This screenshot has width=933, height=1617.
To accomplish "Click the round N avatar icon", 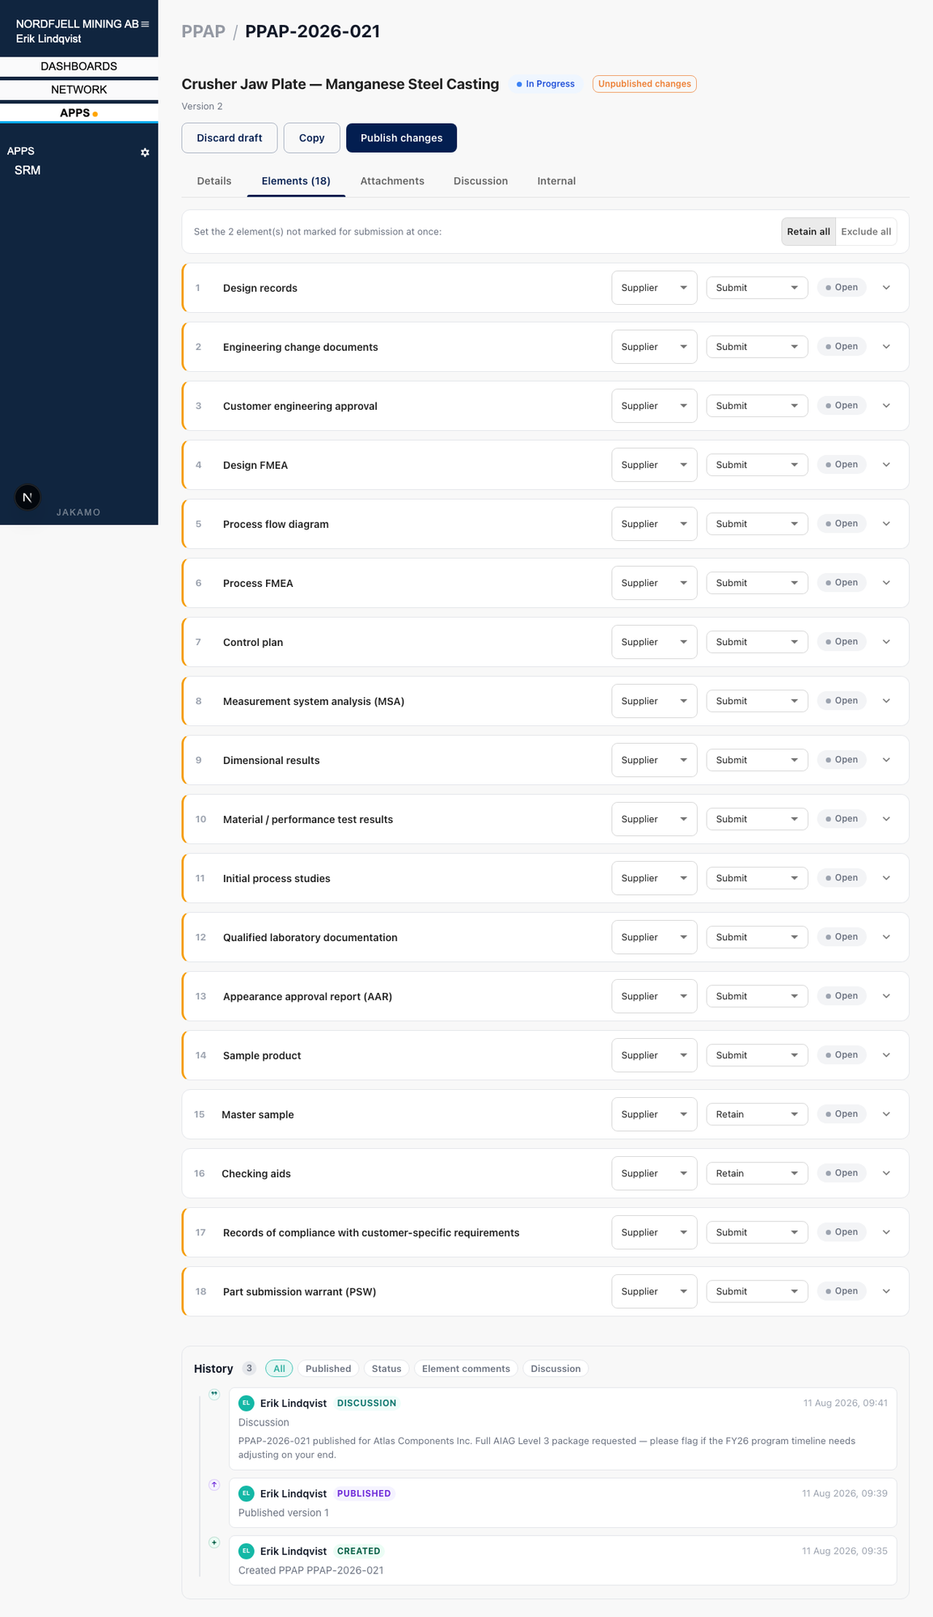I will click(27, 497).
